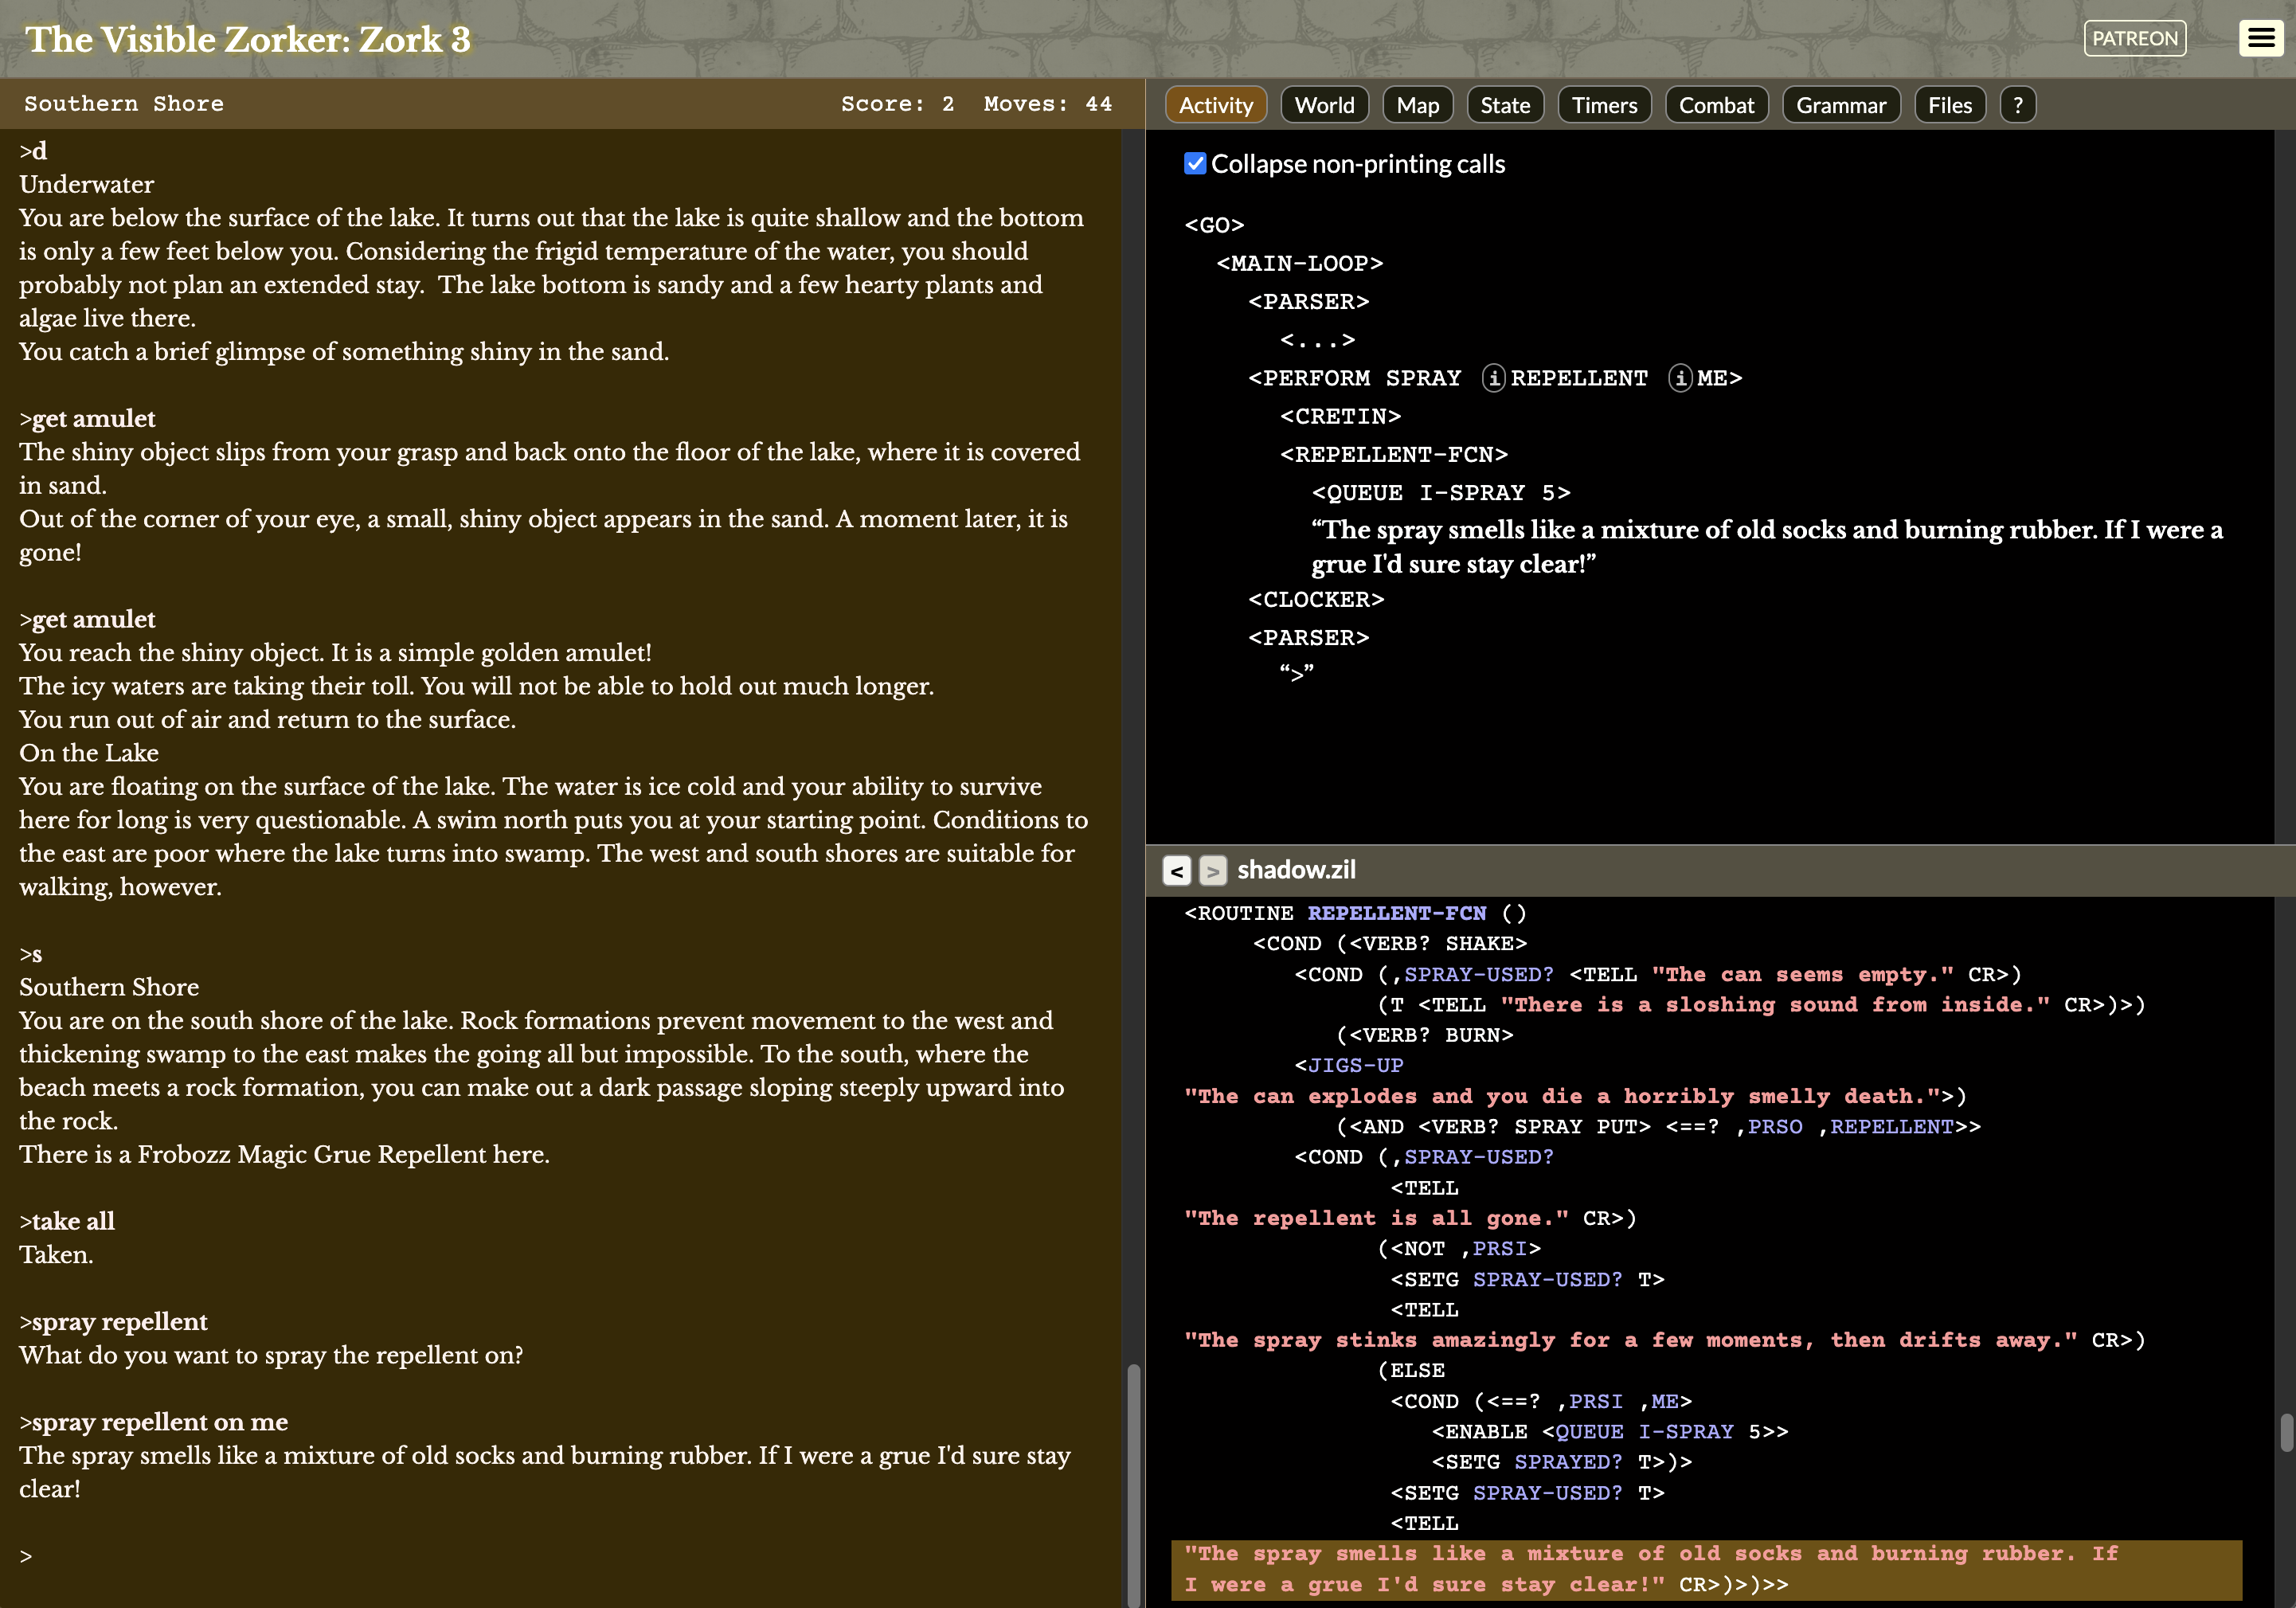The image size is (2296, 1608).
Task: Click the shadow.zil file name header
Action: tap(1296, 870)
